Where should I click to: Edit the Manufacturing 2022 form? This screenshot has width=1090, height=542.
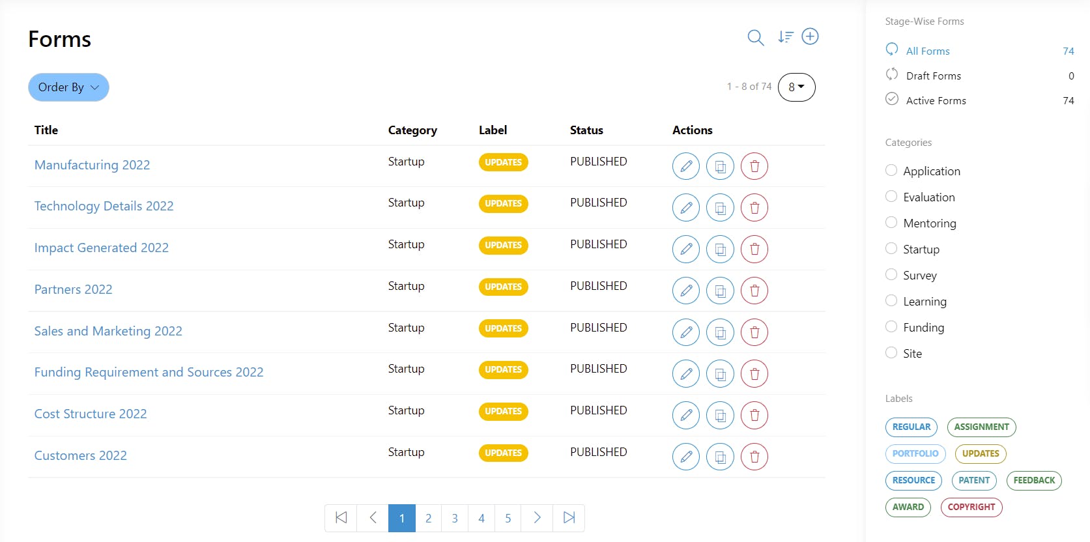pyautogui.click(x=686, y=166)
